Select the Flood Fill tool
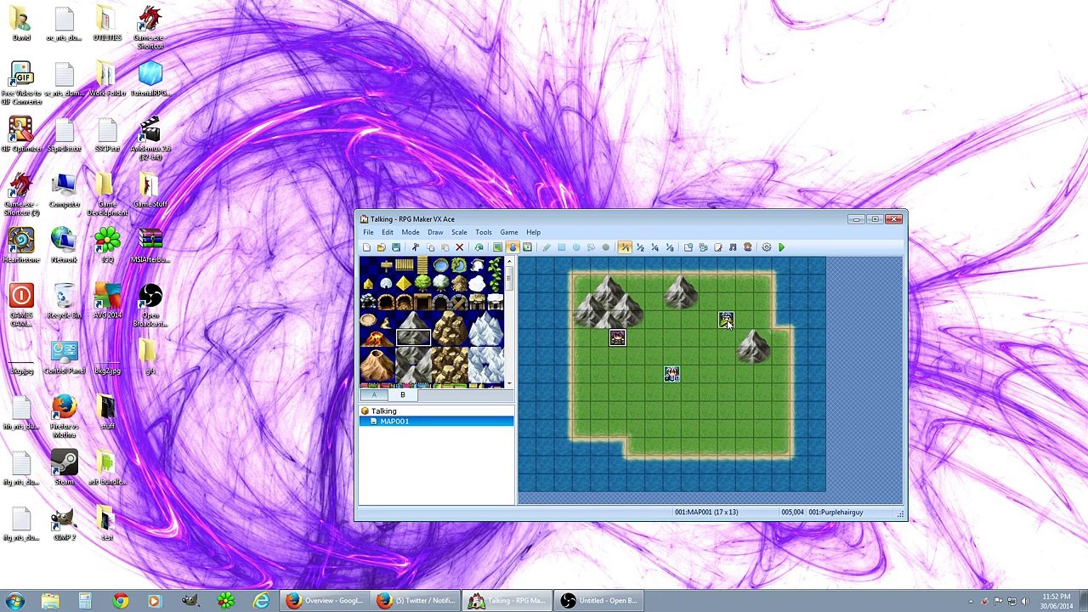 point(591,247)
